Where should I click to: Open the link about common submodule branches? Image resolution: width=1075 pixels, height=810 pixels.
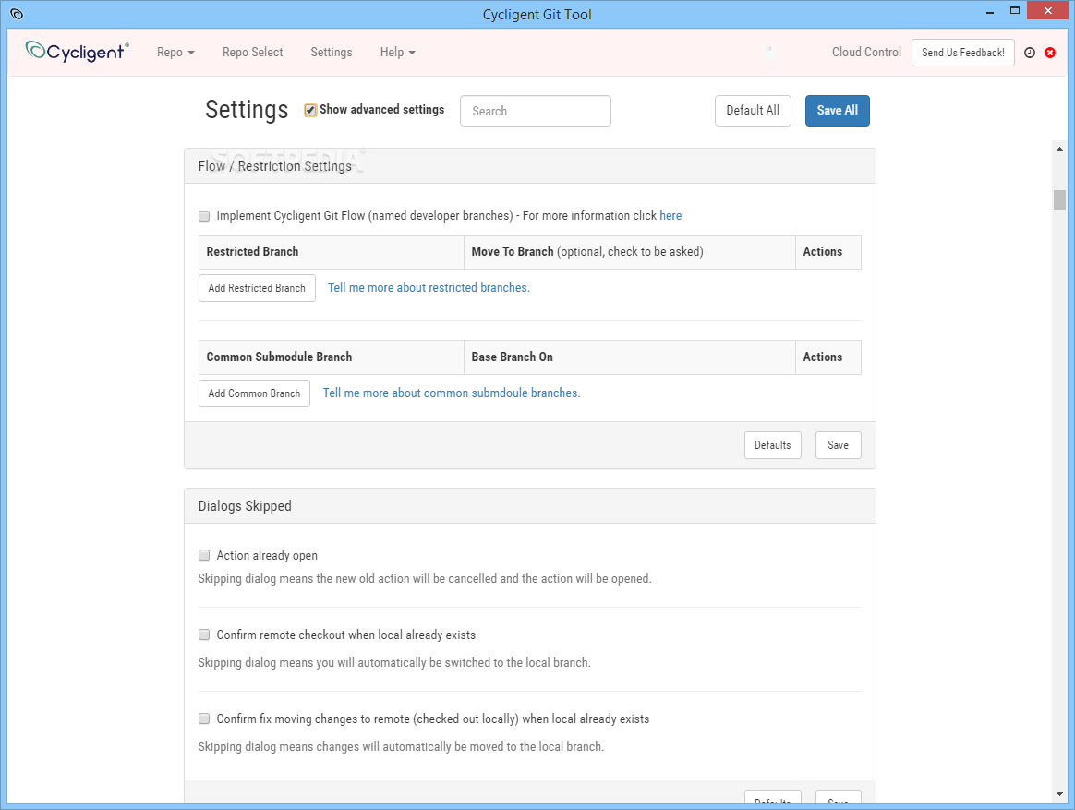click(x=451, y=393)
